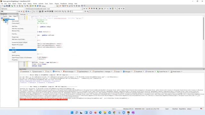Image resolution: width=205 pixels, height=115 pixels.
Task: Start debugging with the red Debug/Continue arrow
Action: pyautogui.click(x=61, y=6)
